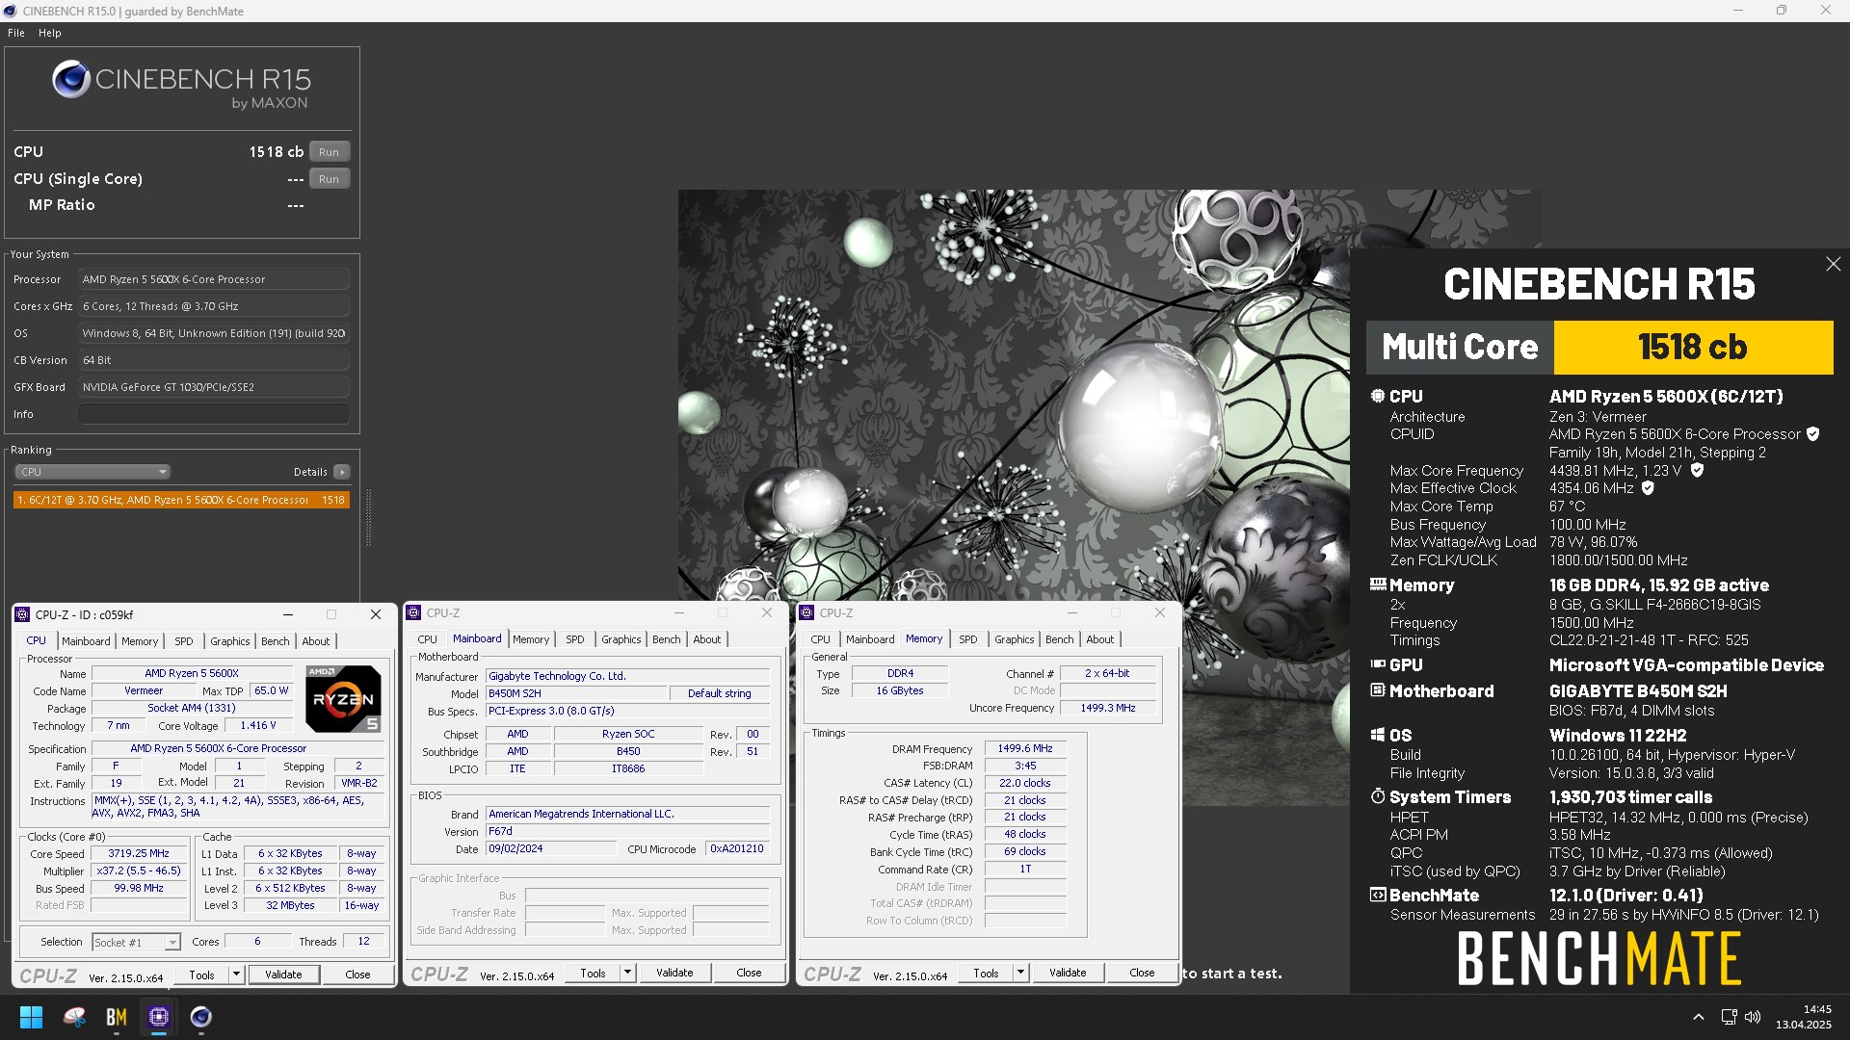Image resolution: width=1850 pixels, height=1040 pixels.
Task: Click the rendered Cinebench scene image
Action: pyautogui.click(x=1014, y=498)
